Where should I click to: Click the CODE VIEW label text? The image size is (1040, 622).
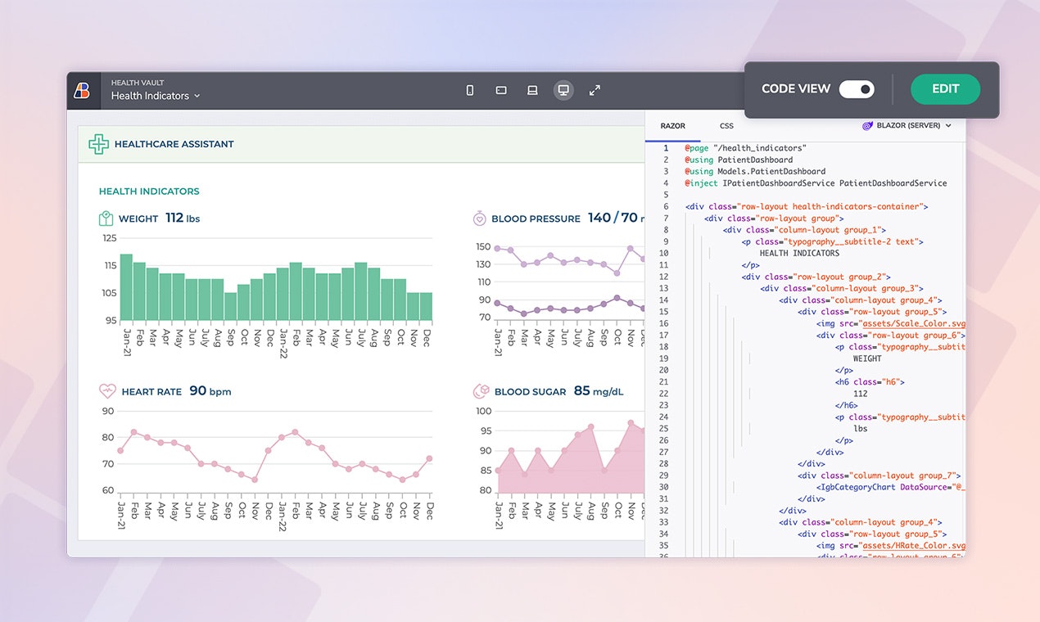796,89
